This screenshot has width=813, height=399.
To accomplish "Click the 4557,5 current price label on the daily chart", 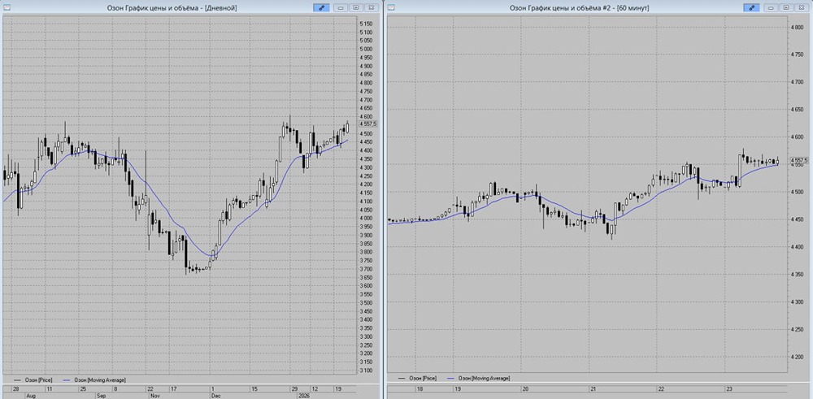I will tap(370, 124).
